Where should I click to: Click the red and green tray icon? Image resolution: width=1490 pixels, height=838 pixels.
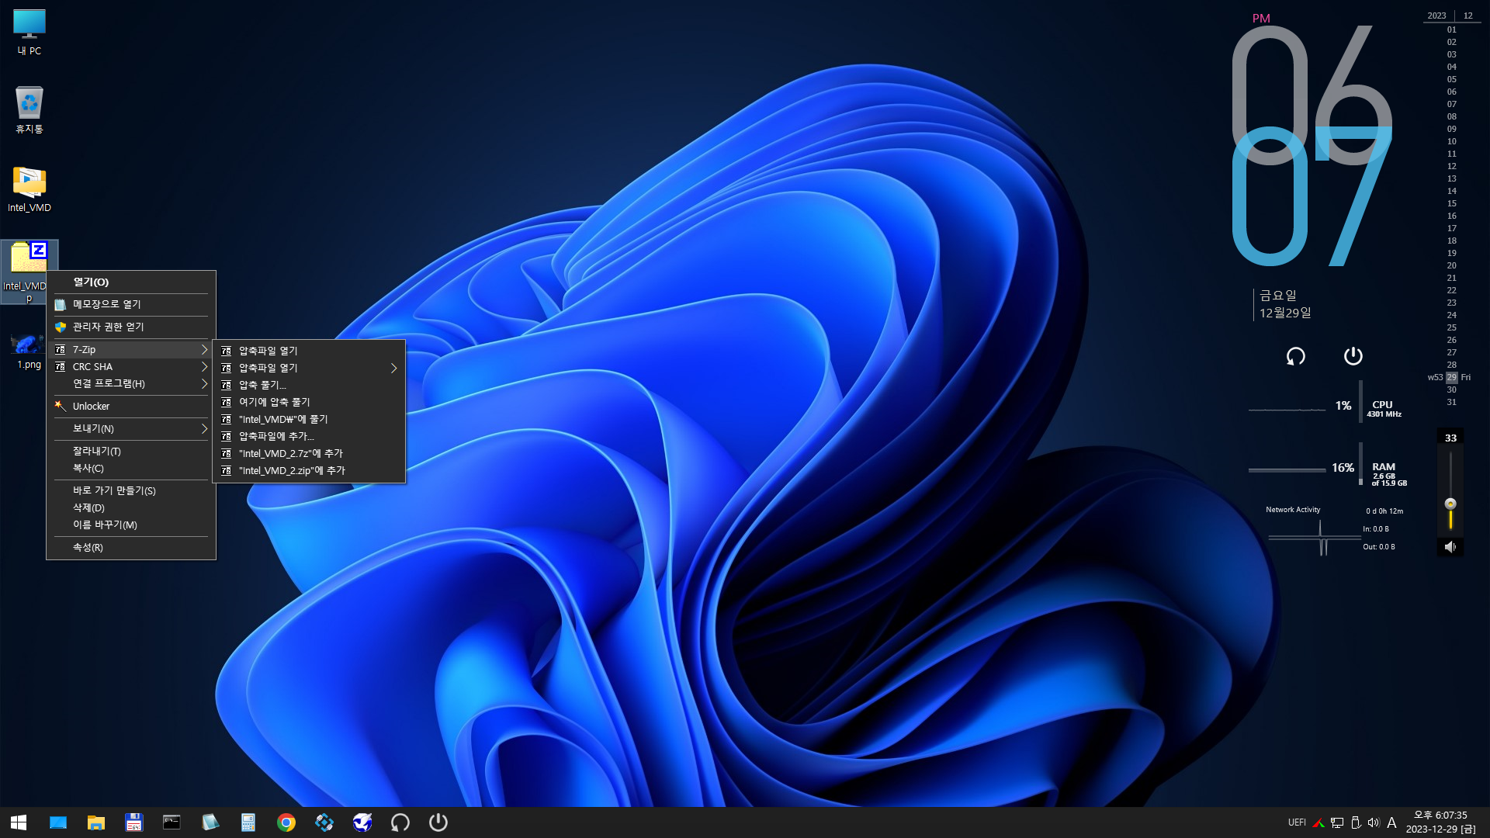coord(1318,822)
